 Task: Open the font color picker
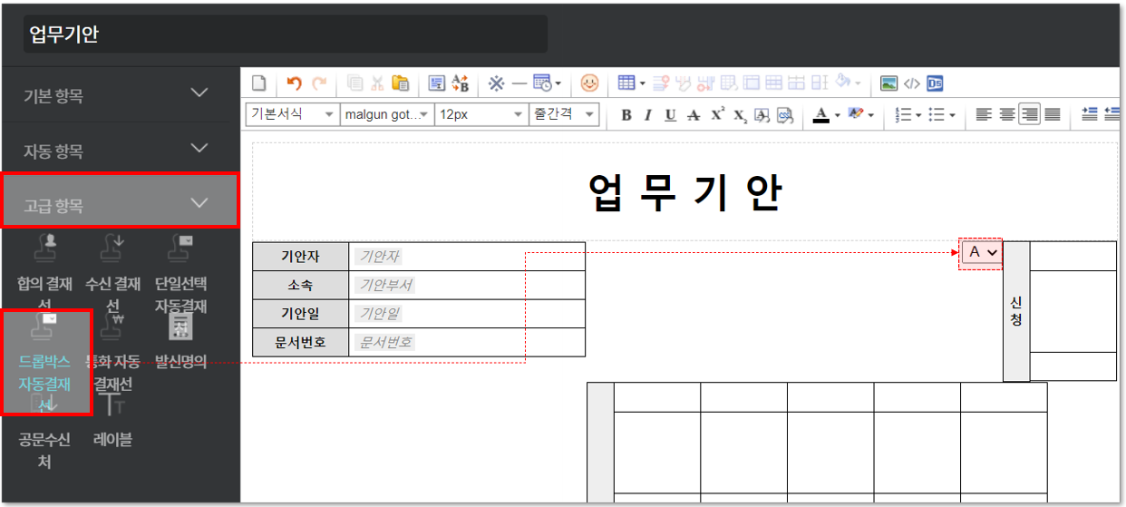(x=821, y=115)
